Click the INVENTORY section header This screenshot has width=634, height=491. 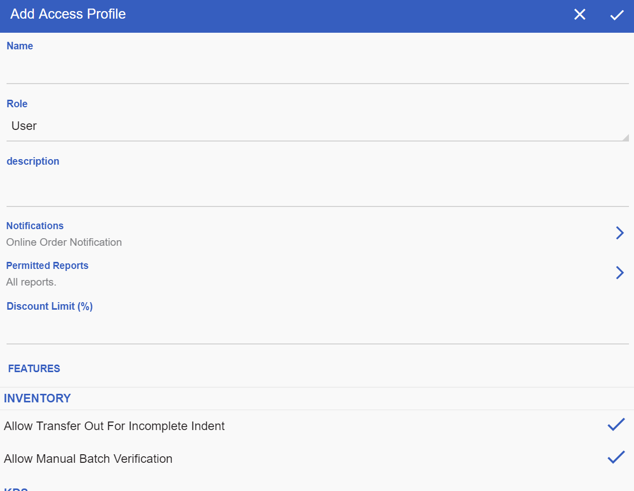point(37,398)
